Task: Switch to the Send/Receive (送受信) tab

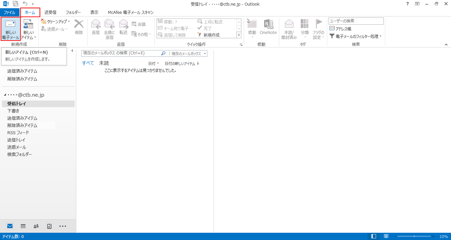Action: pos(50,12)
